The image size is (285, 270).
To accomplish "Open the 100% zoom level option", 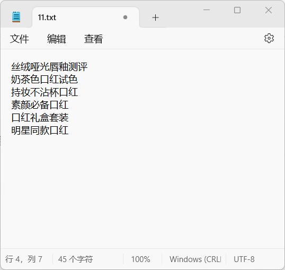I will pos(140,259).
